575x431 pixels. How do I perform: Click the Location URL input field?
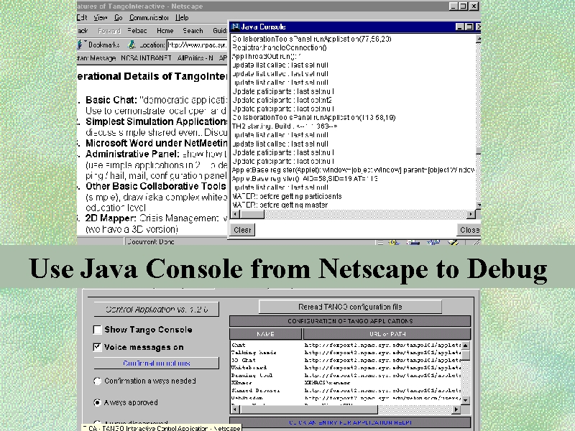197,45
